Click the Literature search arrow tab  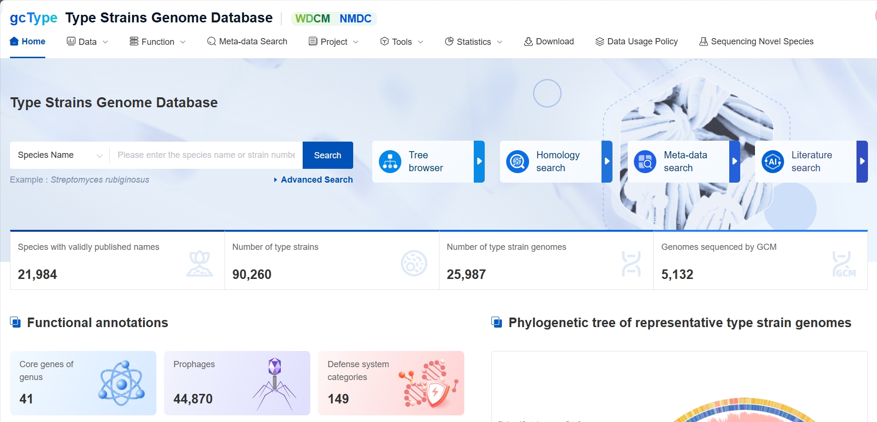(862, 162)
